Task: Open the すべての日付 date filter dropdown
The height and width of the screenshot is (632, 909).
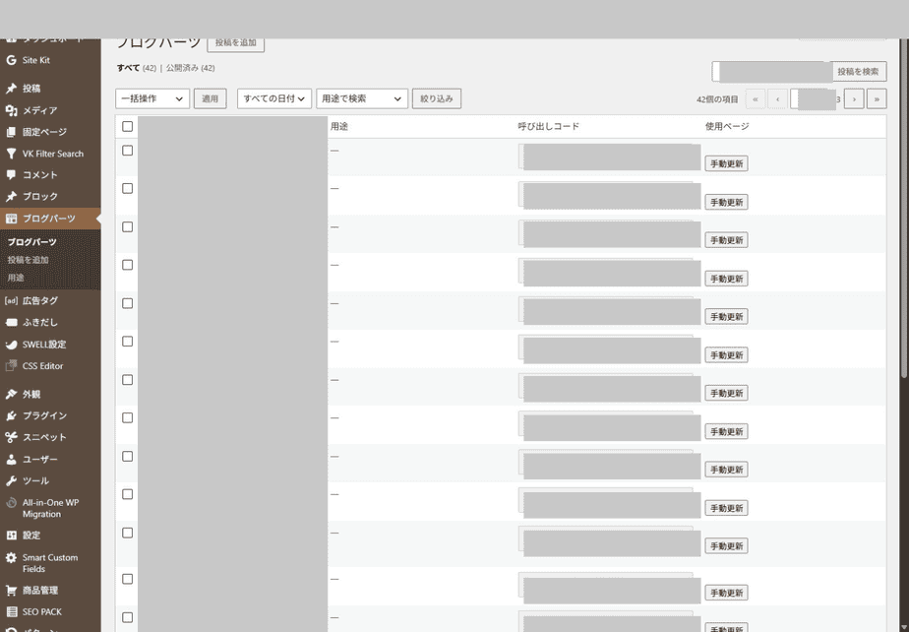Action: [x=274, y=98]
